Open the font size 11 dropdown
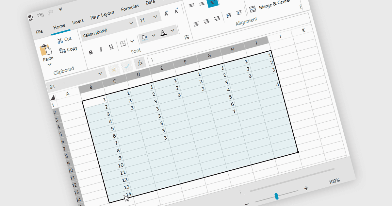Viewport: 392px width, 206px height. pos(149,18)
